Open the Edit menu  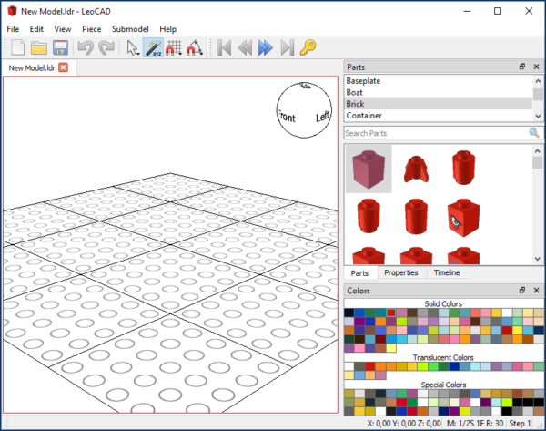[x=36, y=29]
